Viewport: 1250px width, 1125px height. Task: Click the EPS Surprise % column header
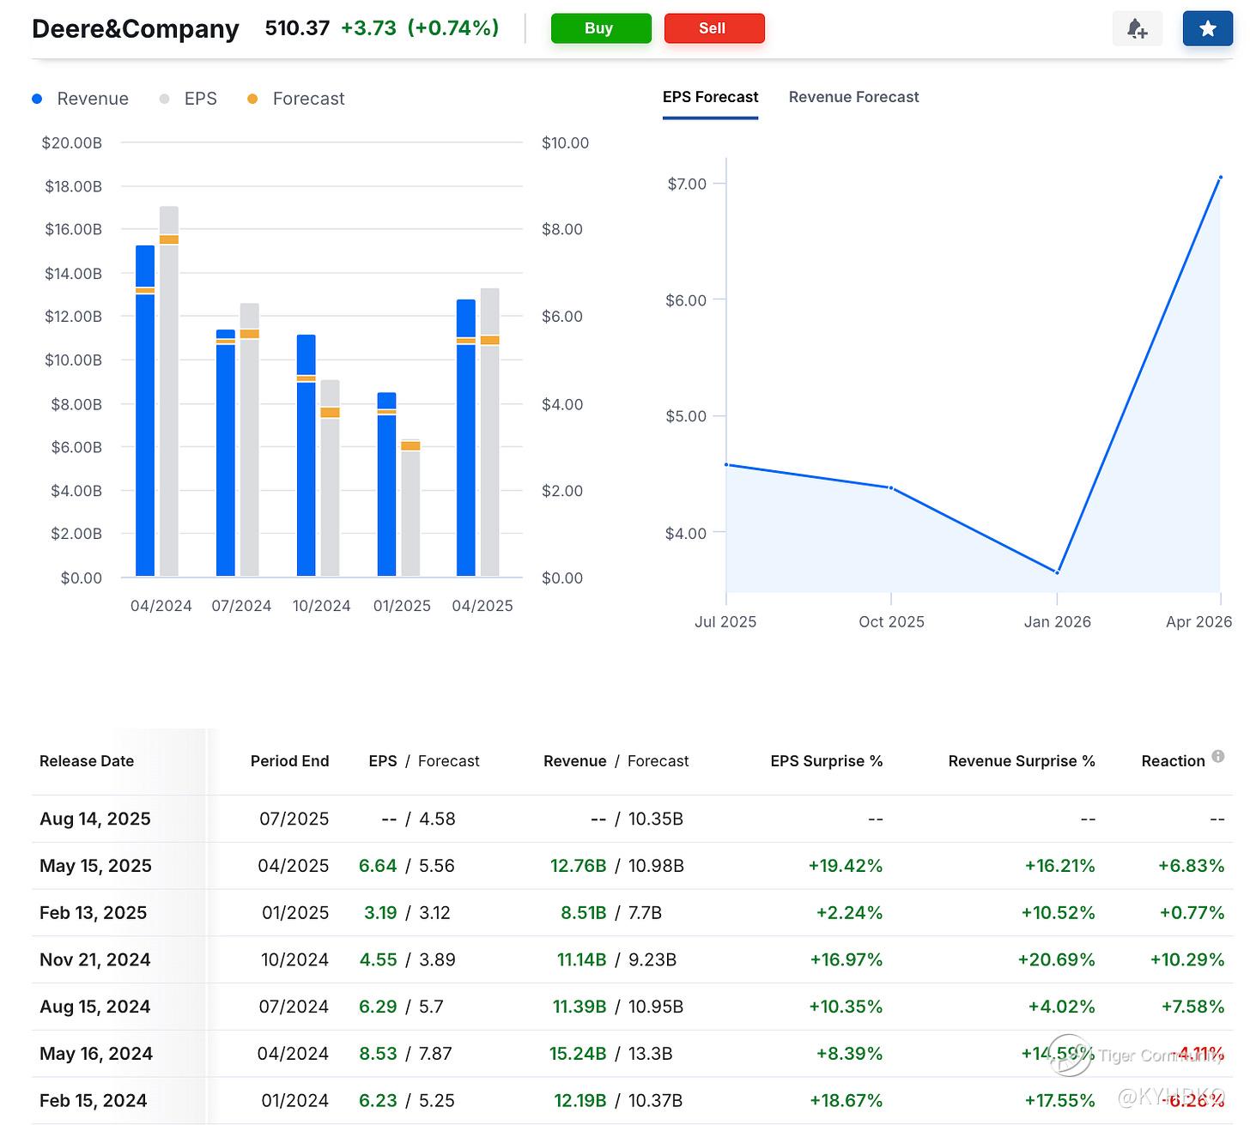pyautogui.click(x=826, y=761)
